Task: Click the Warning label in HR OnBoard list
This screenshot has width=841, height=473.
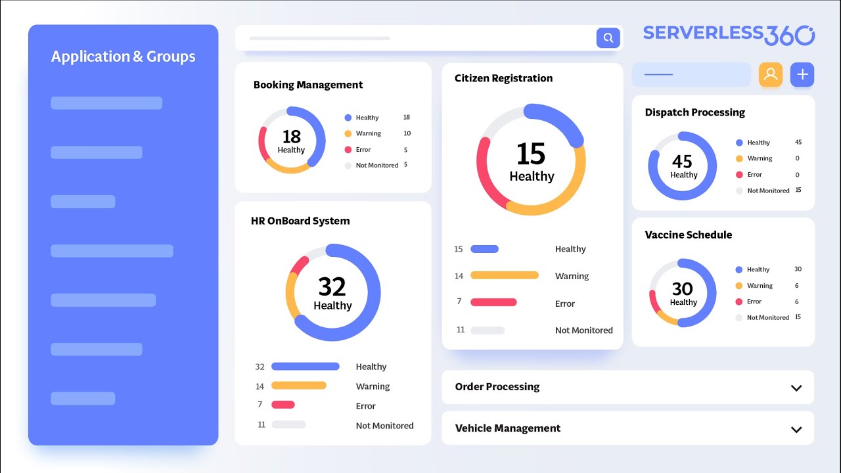Action: tap(373, 386)
